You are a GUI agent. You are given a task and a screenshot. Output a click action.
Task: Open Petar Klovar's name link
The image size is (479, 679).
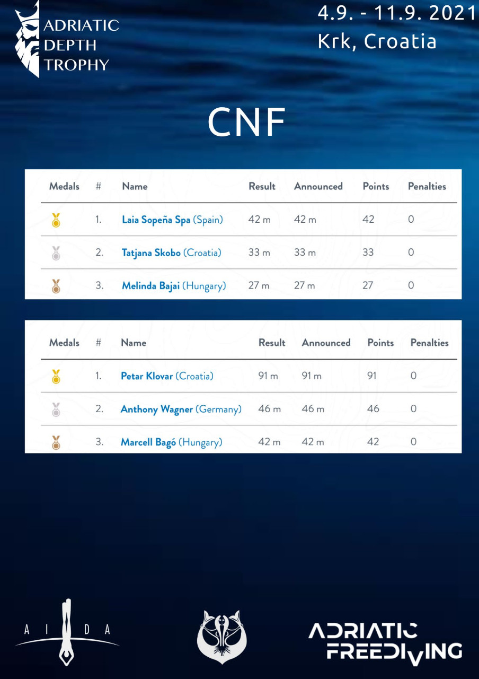click(147, 376)
